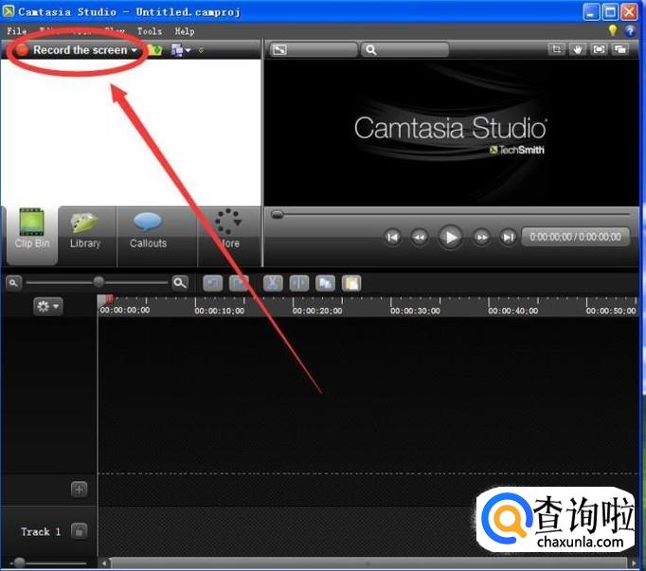Image resolution: width=646 pixels, height=571 pixels.
Task: Click the preview playback scrubber handle
Action: click(x=278, y=214)
